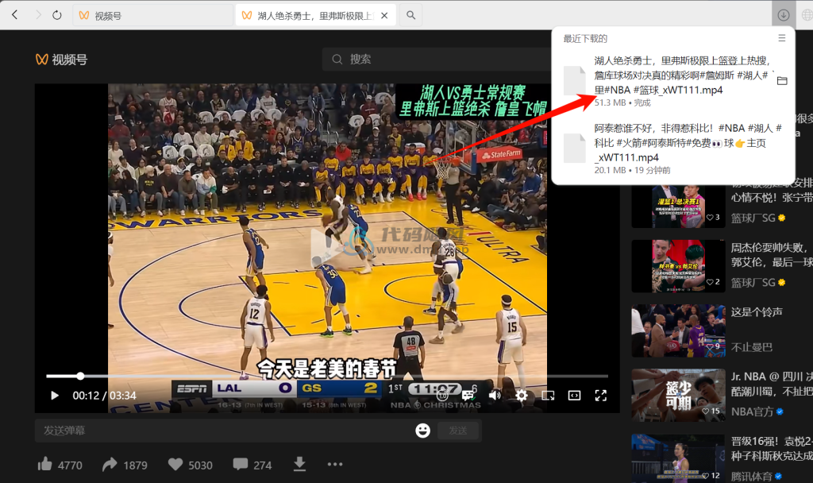Open the Jr. NBA @ 四川 video thumbnail

coord(678,395)
